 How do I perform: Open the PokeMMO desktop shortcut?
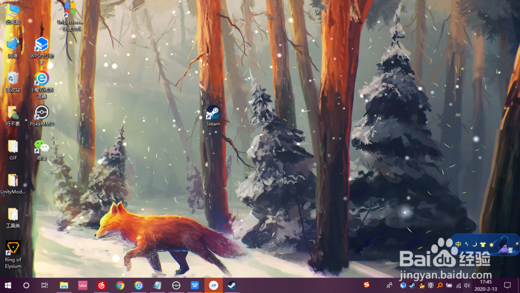tap(42, 116)
